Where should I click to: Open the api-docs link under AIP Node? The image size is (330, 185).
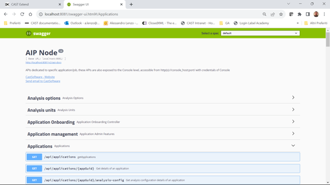pos(43,62)
